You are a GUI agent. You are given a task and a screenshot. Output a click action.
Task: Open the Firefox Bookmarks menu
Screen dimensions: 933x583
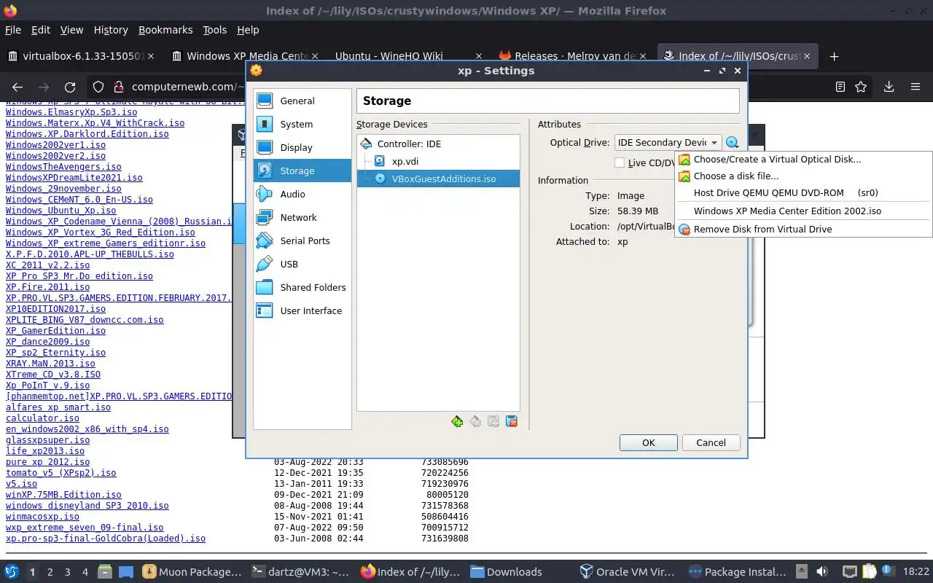point(165,30)
